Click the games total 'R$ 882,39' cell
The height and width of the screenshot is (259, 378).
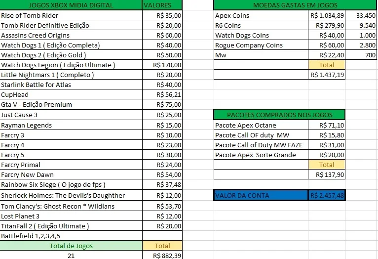(162, 255)
